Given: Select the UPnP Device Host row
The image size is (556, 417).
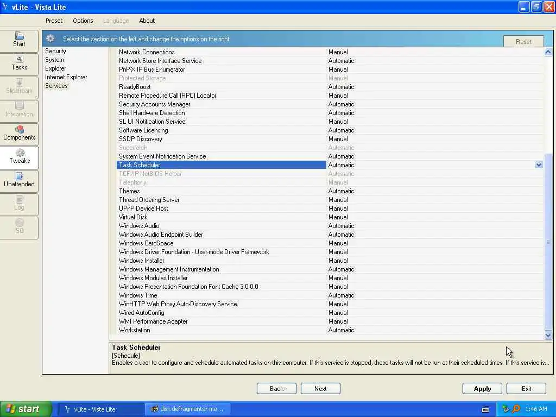Looking at the screenshot, I should point(330,208).
